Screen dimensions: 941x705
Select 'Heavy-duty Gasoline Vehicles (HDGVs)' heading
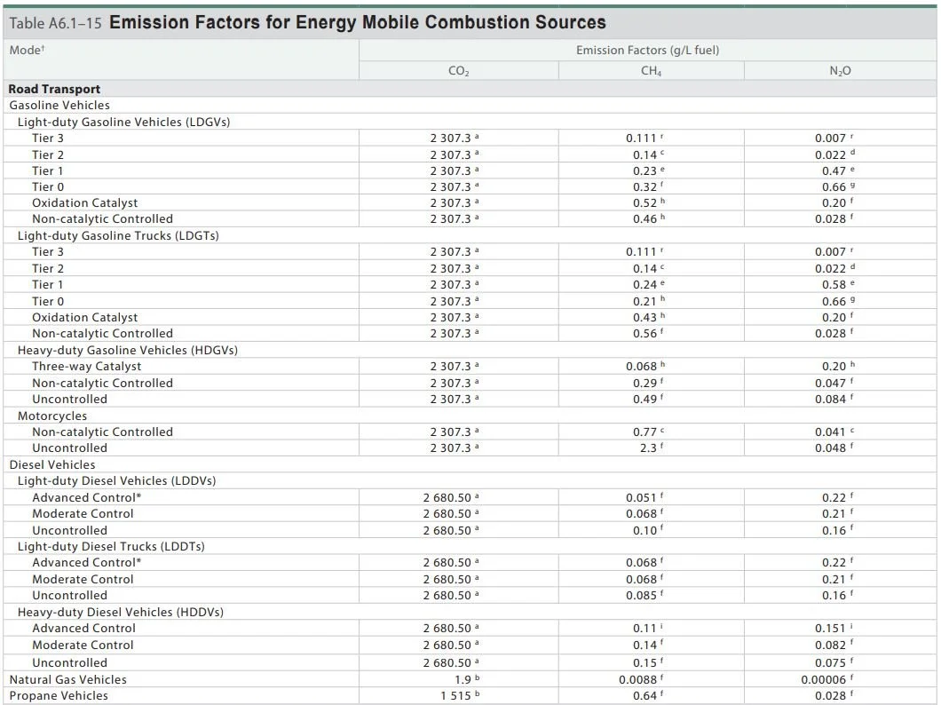point(127,350)
